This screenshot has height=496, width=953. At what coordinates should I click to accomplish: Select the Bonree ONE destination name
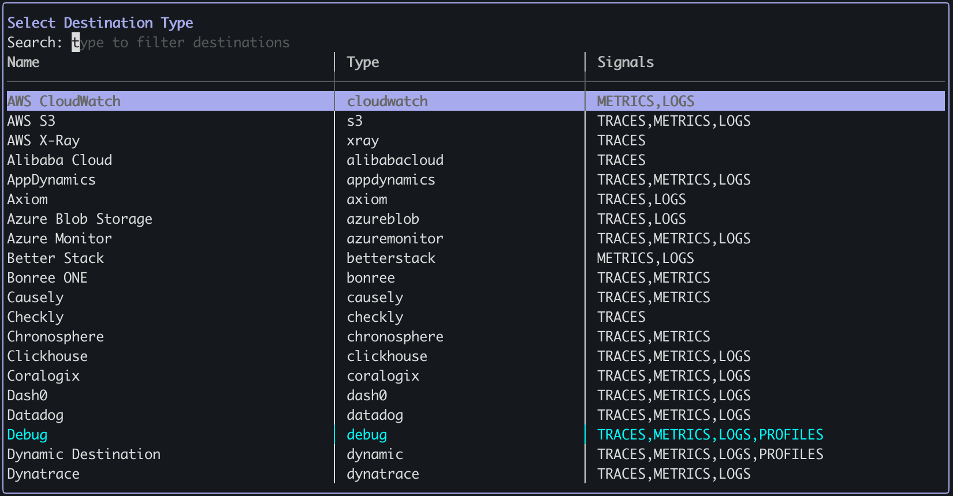[47, 278]
